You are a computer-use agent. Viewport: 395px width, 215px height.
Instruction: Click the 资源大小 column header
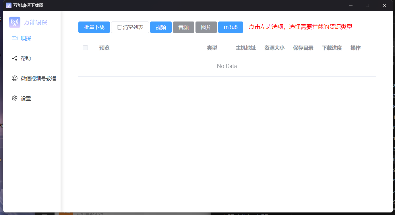(274, 48)
